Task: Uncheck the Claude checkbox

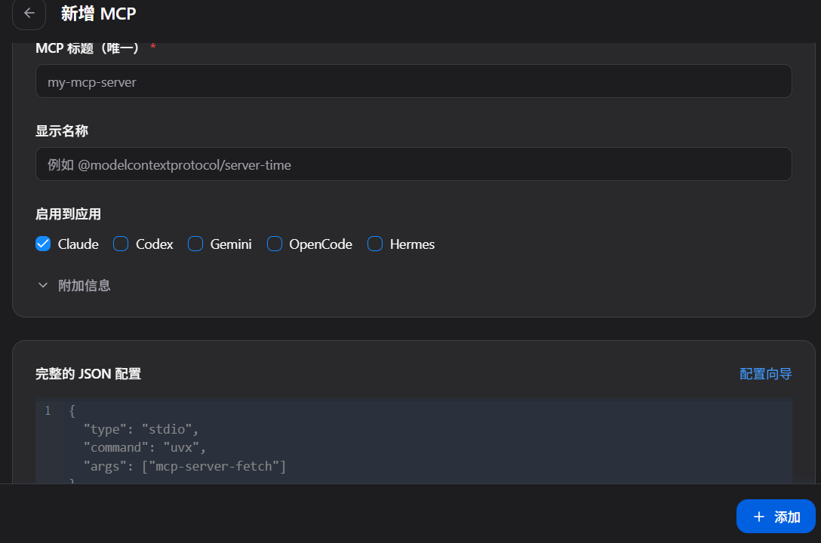Action: click(x=43, y=244)
